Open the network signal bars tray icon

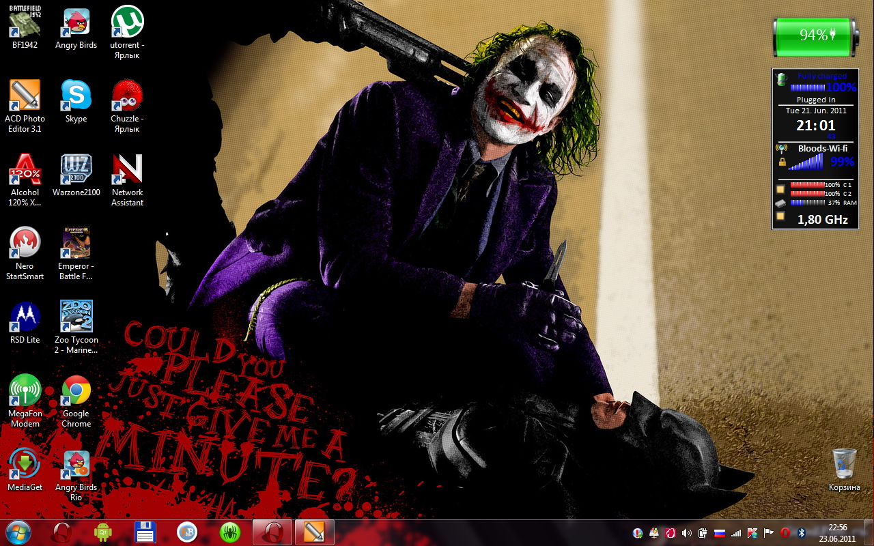click(x=736, y=532)
